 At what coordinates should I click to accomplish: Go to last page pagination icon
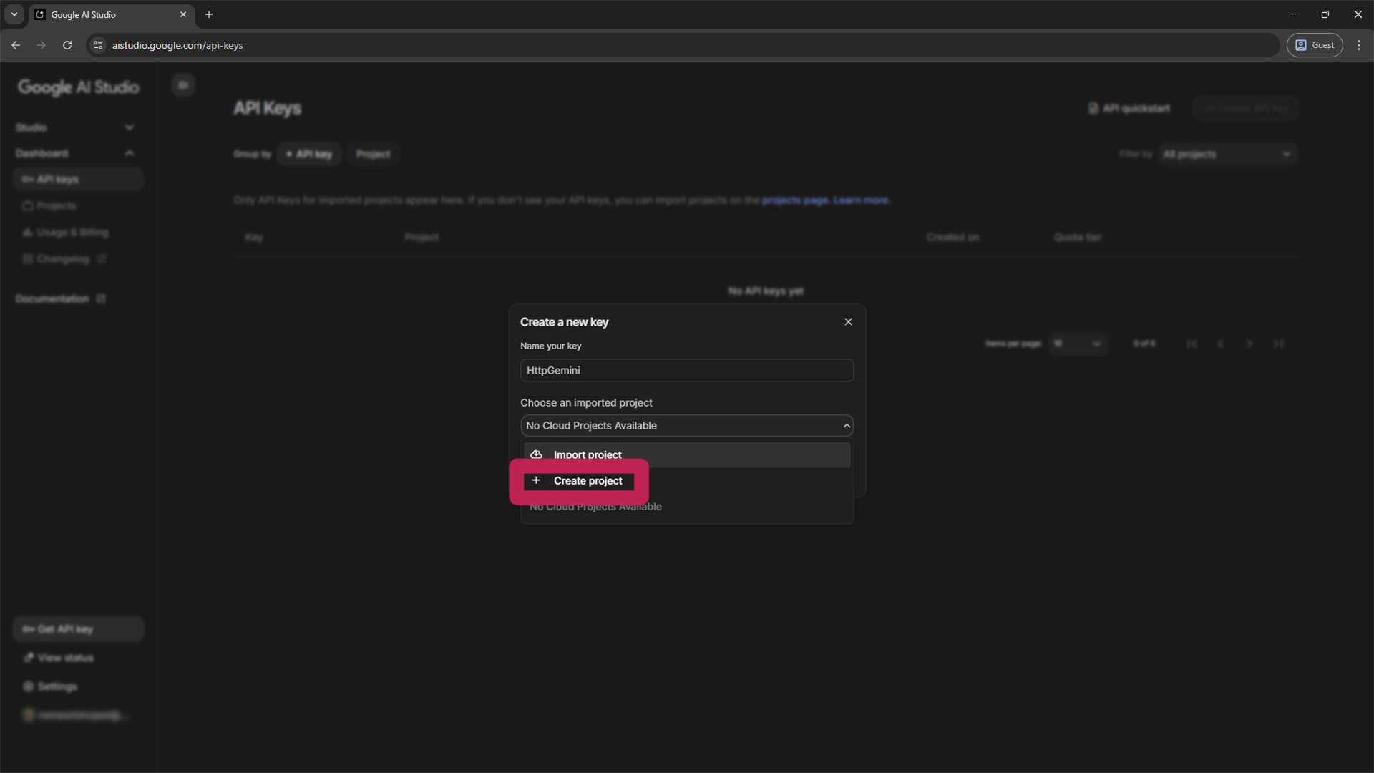(1277, 344)
